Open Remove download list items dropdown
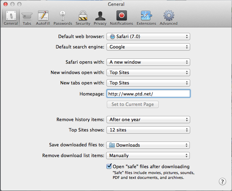This screenshot has width=232, height=191. coord(148,155)
